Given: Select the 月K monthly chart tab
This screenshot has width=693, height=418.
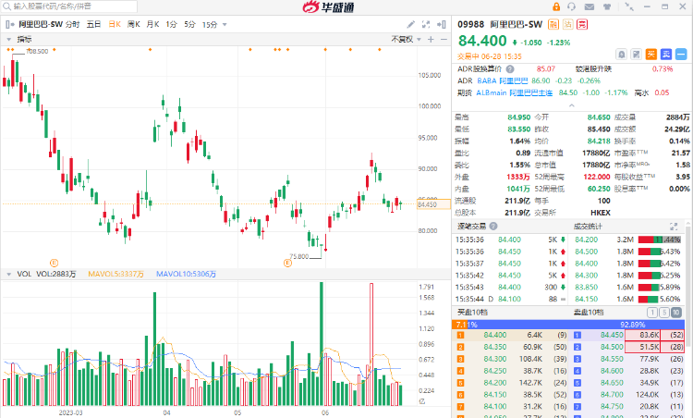Looking at the screenshot, I should [x=152, y=24].
